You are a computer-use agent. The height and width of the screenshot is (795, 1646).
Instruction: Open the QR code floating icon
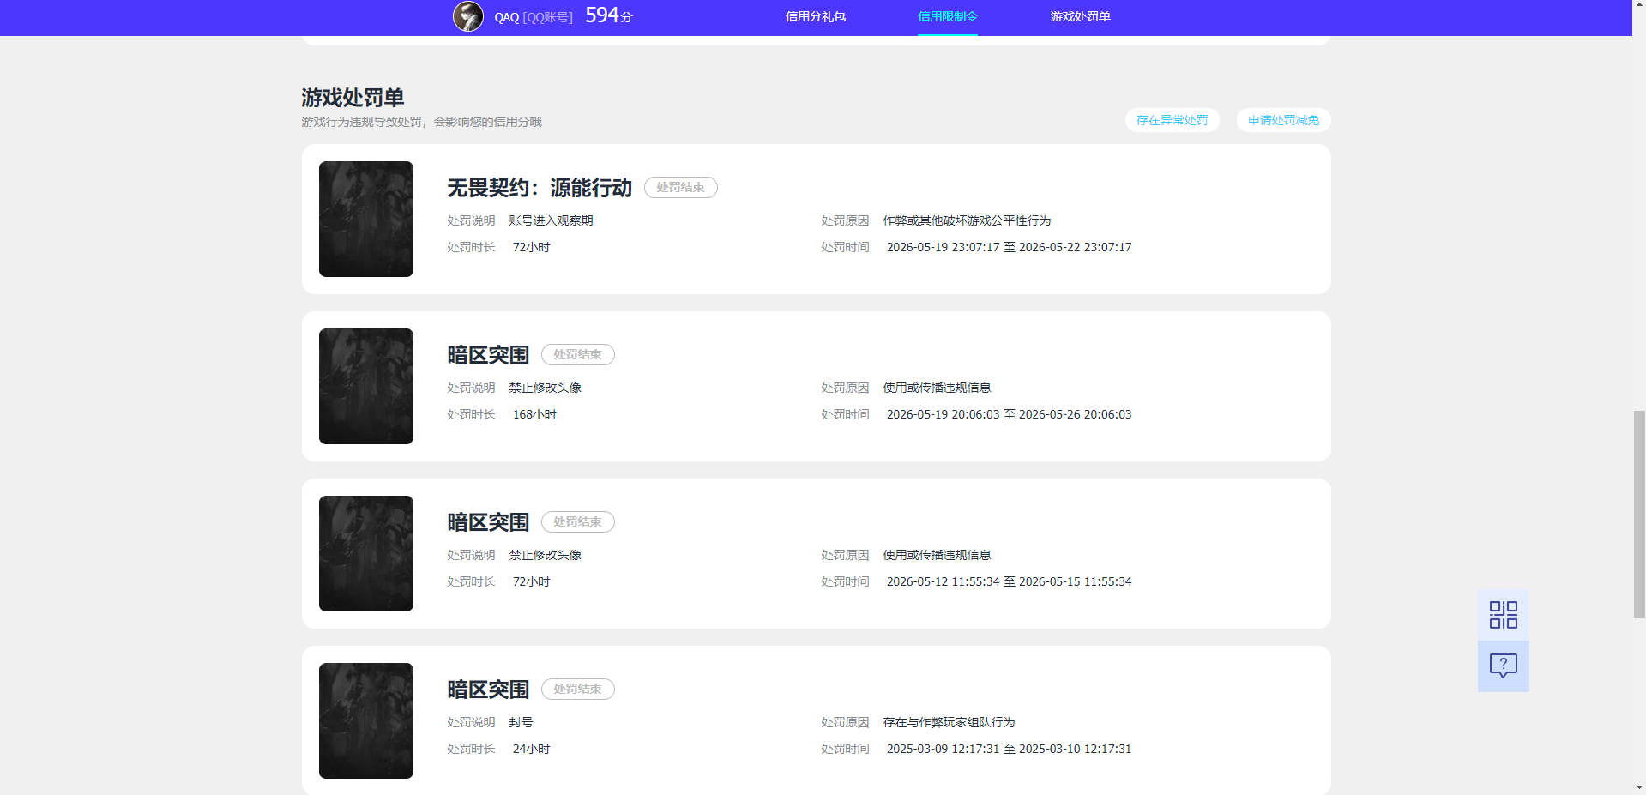click(x=1503, y=615)
